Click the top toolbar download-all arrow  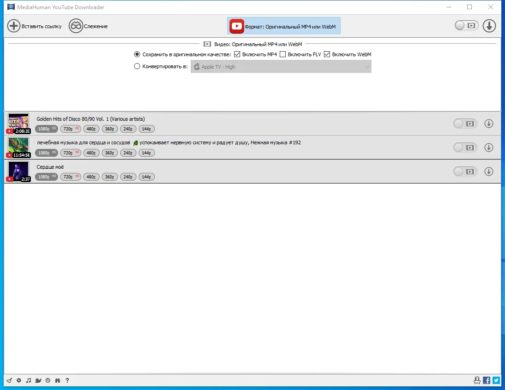click(489, 26)
